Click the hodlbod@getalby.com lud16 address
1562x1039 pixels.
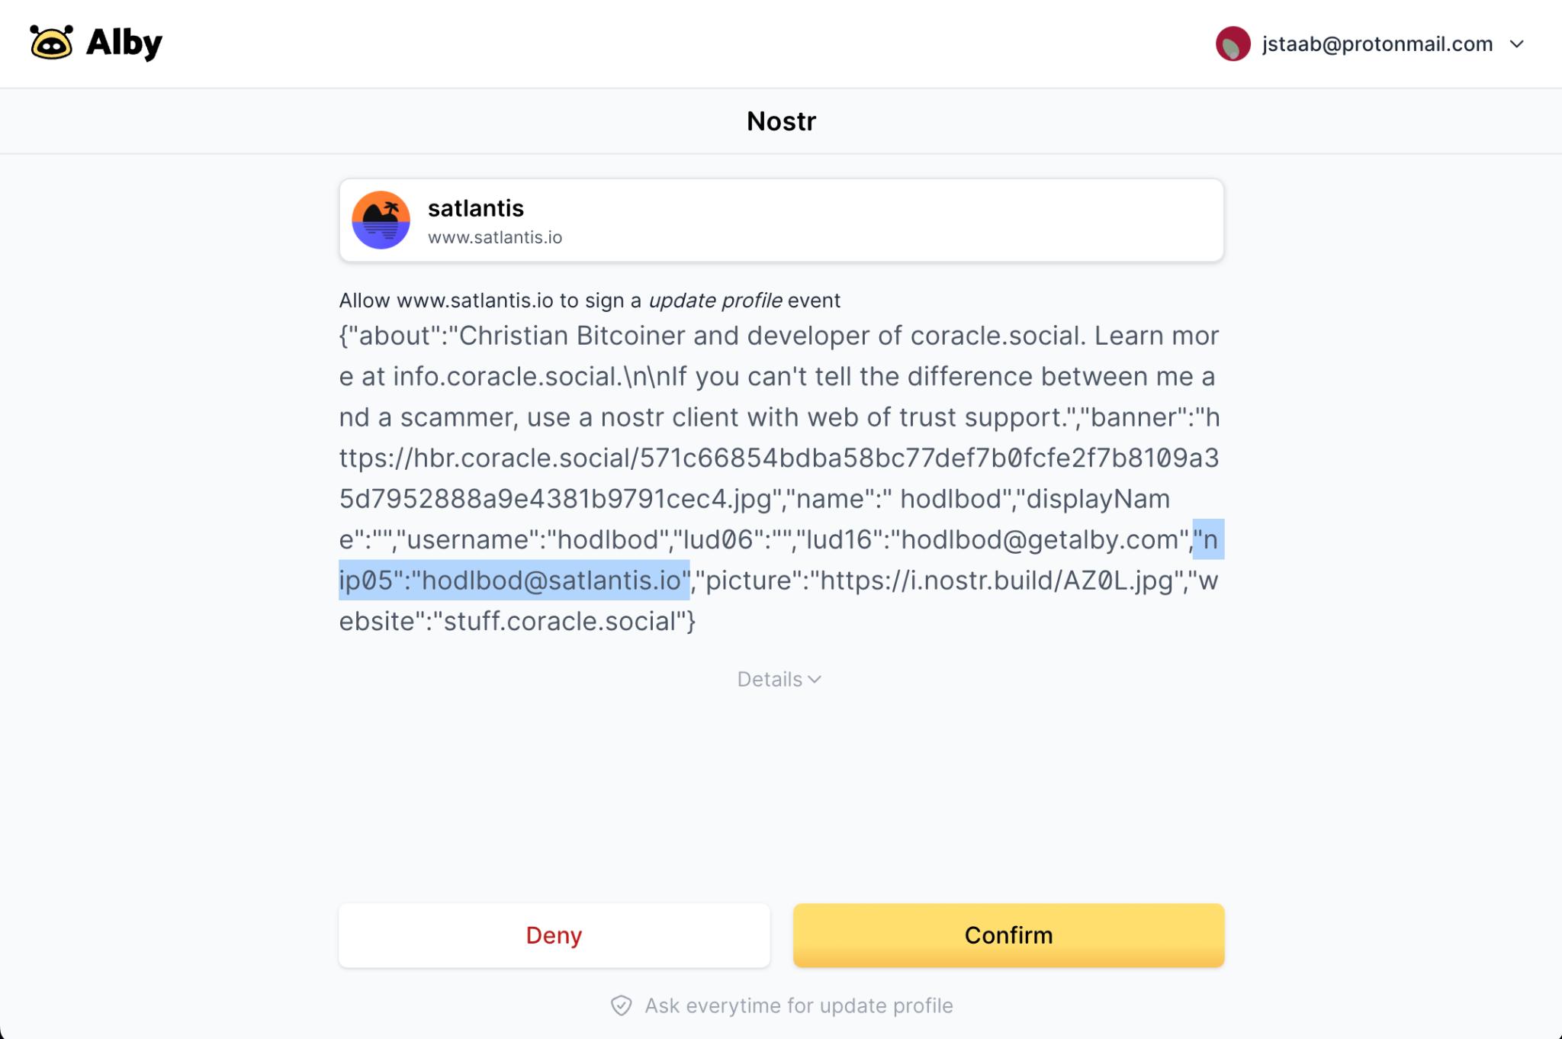[x=1040, y=540]
